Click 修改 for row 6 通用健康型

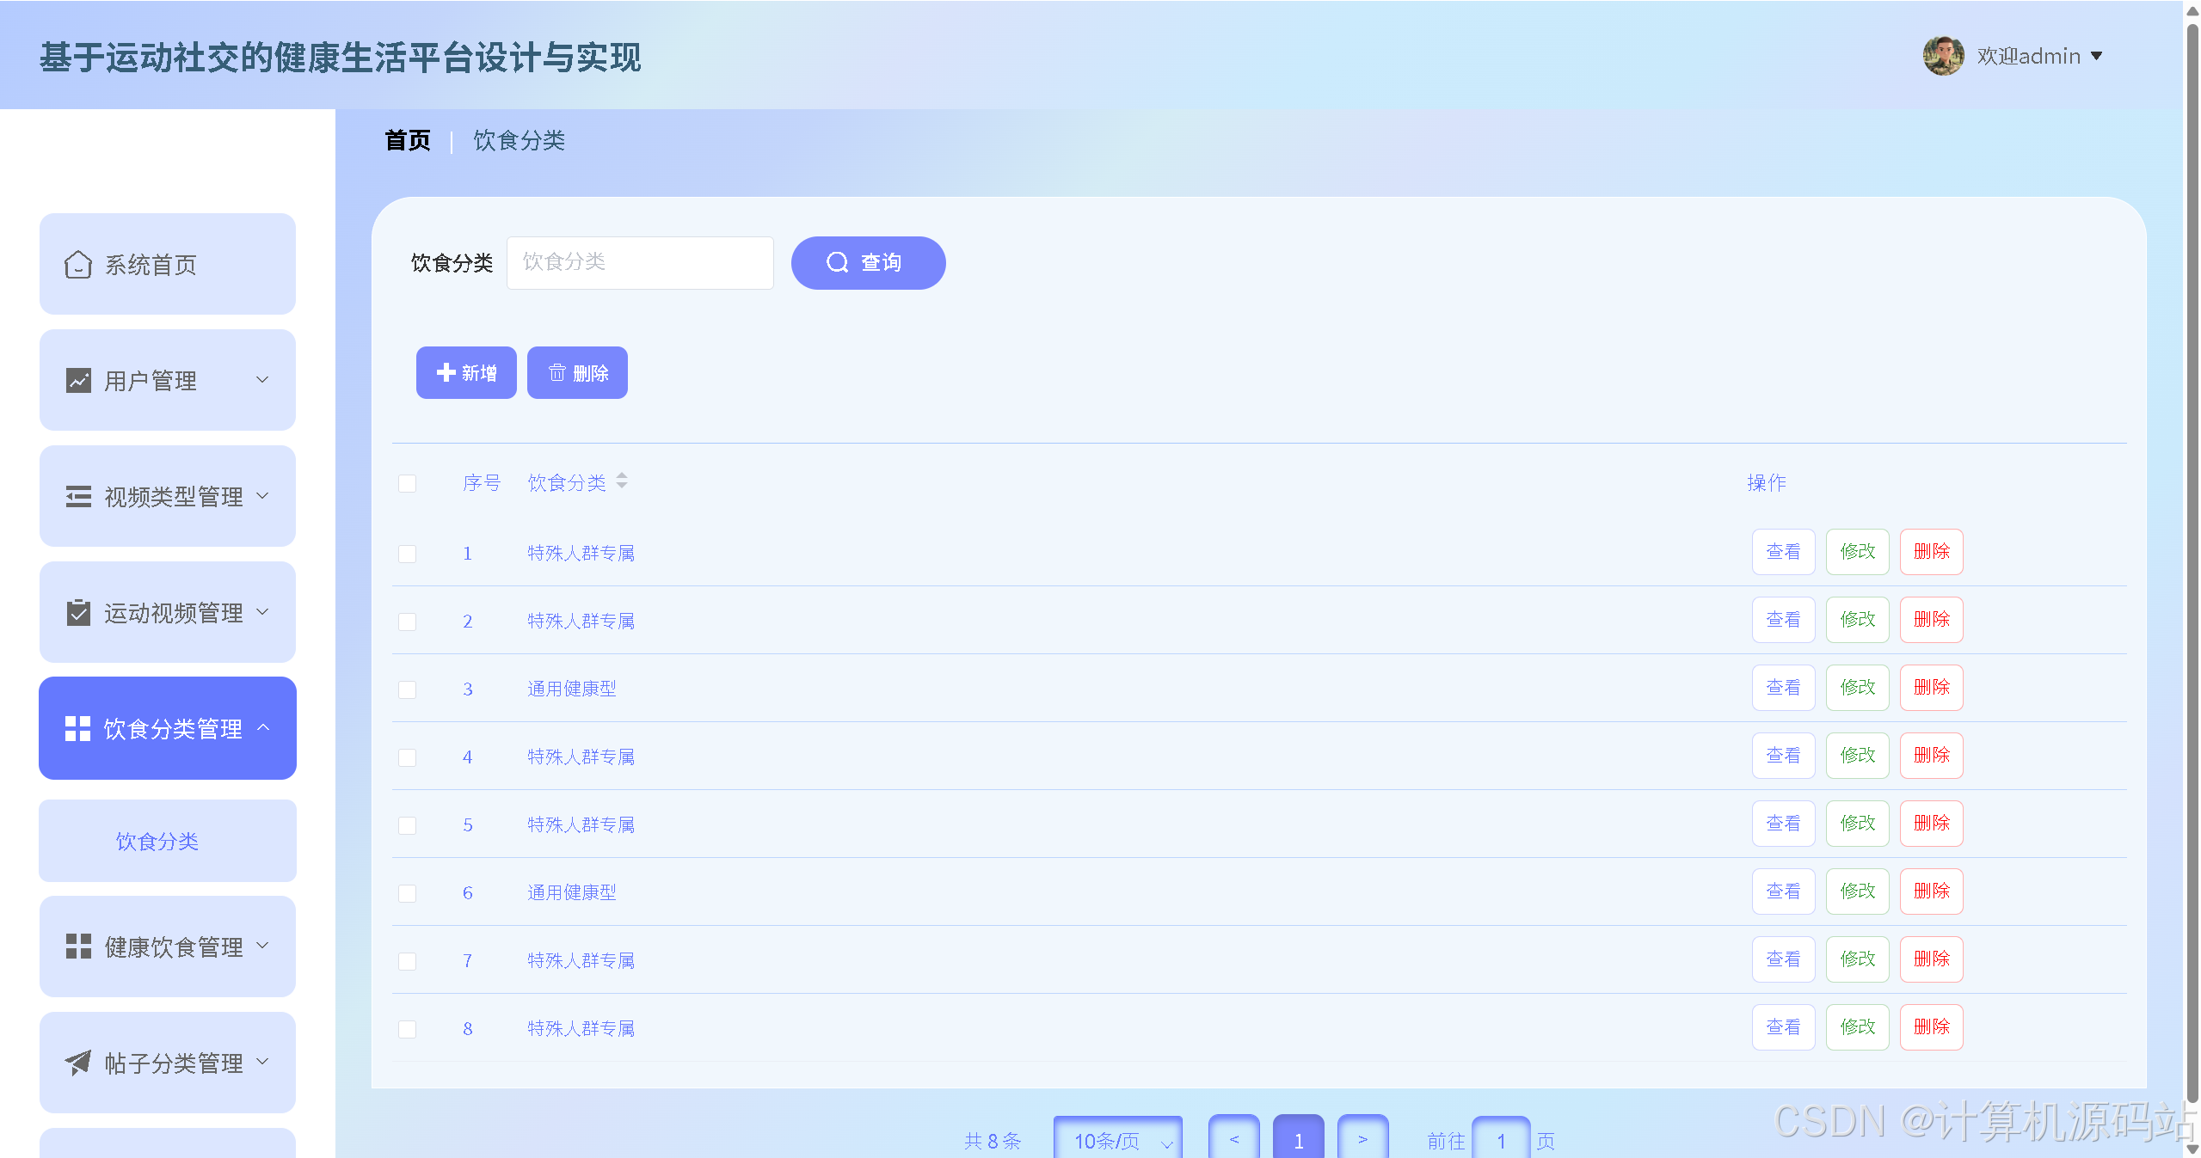point(1858,891)
